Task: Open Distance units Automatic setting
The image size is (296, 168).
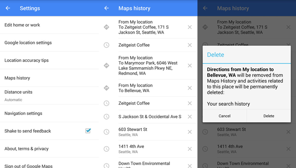Action: coord(49,95)
